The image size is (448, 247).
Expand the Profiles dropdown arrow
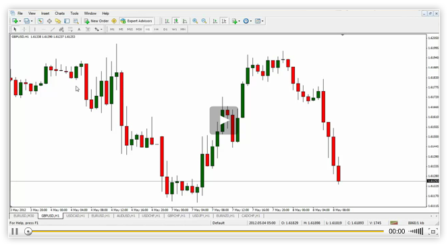click(32, 21)
